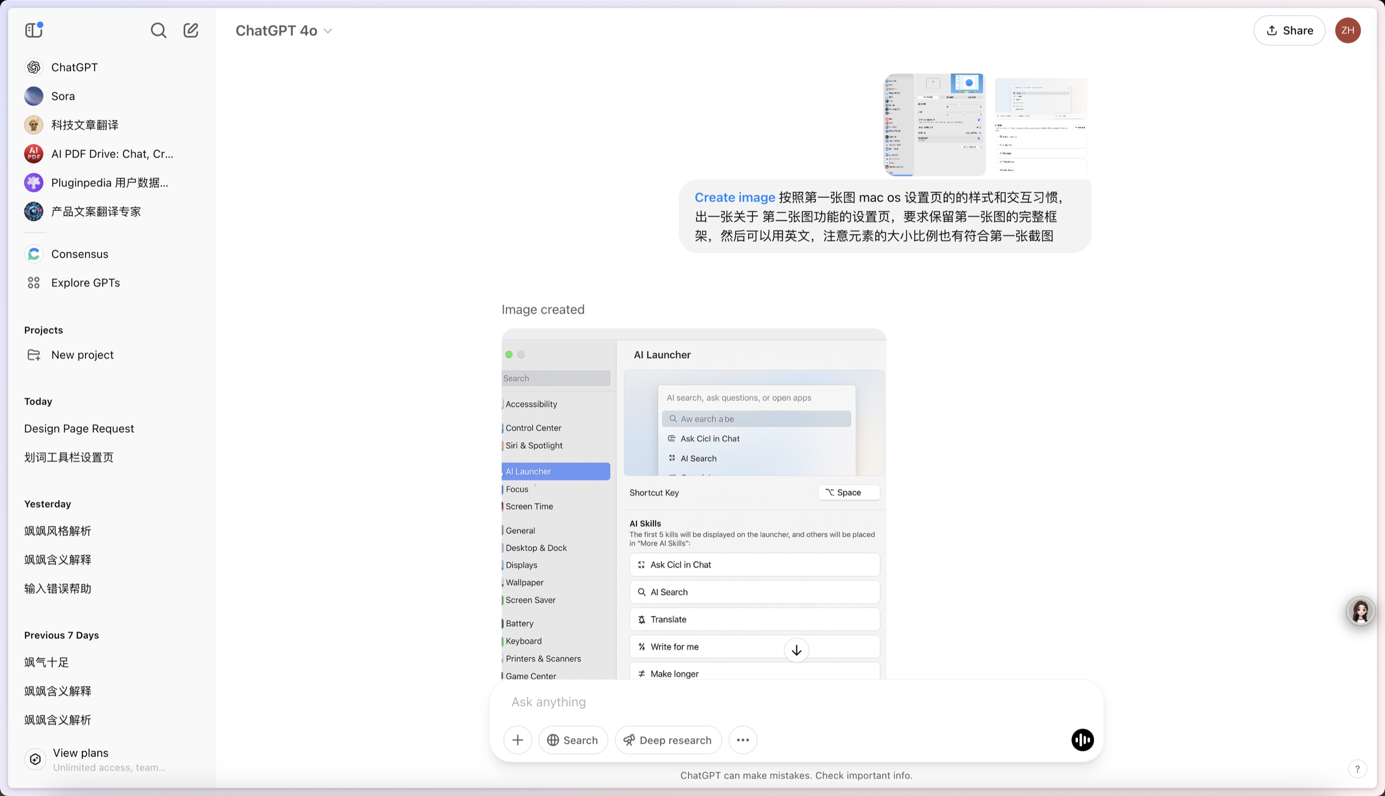Click the voice mode waveform button
1385x796 pixels.
pyautogui.click(x=1082, y=740)
